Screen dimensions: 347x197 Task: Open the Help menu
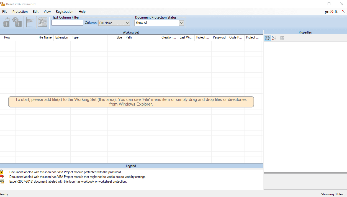pyautogui.click(x=82, y=12)
